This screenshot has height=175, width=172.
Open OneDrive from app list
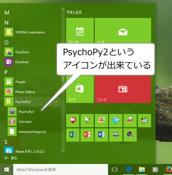pos(22,52)
